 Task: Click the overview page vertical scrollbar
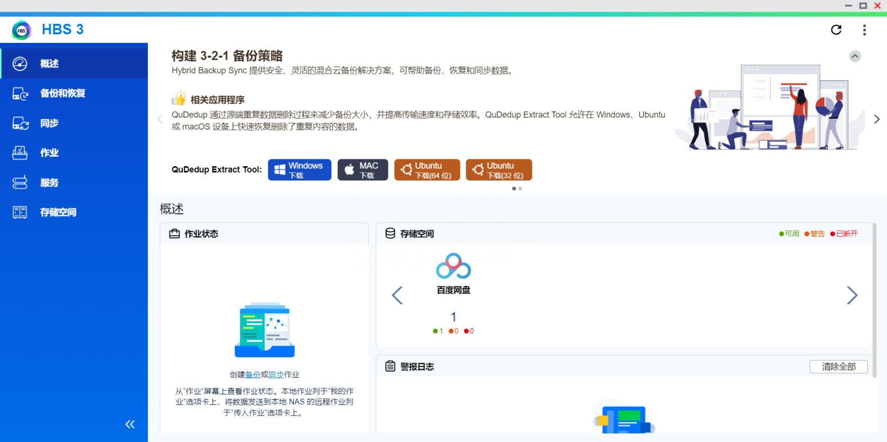point(875,300)
